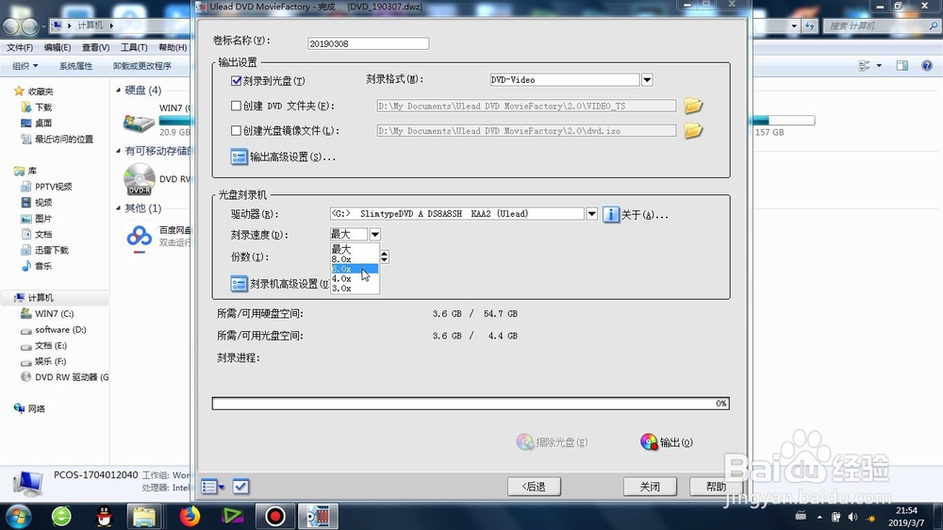Viewport: 943px width, 530px height.
Task: Open Explorer 编辑(E) menu
Action: pyautogui.click(x=58, y=47)
